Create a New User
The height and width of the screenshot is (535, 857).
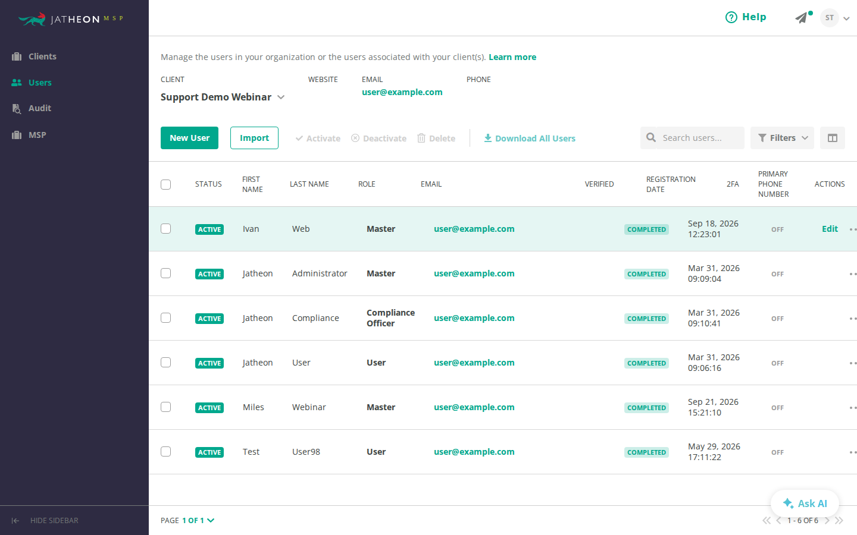click(x=189, y=138)
